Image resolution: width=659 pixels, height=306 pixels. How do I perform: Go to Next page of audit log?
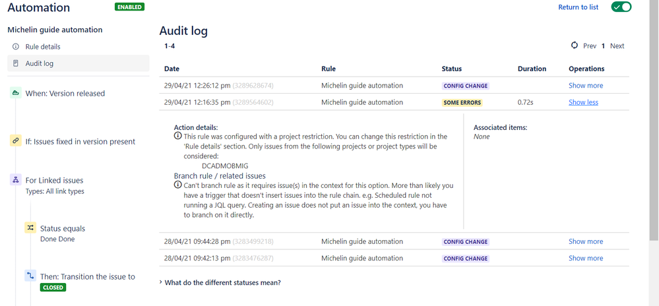tap(617, 46)
